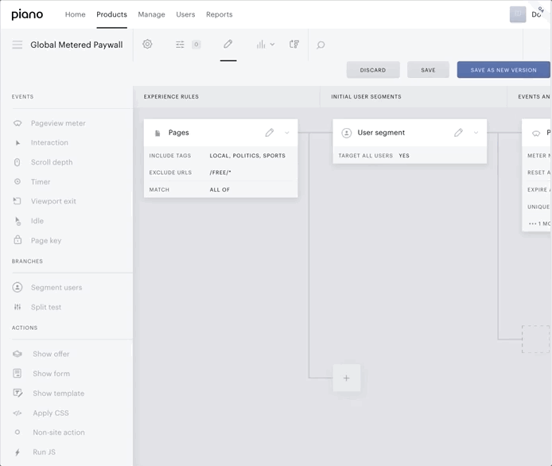Select Page key lock icon

click(17, 240)
